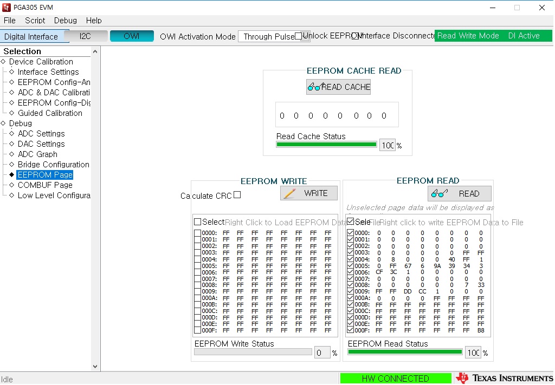Uncheck read page 0009 checkbox
Image resolution: width=555 pixels, height=385 pixels.
[x=351, y=291]
